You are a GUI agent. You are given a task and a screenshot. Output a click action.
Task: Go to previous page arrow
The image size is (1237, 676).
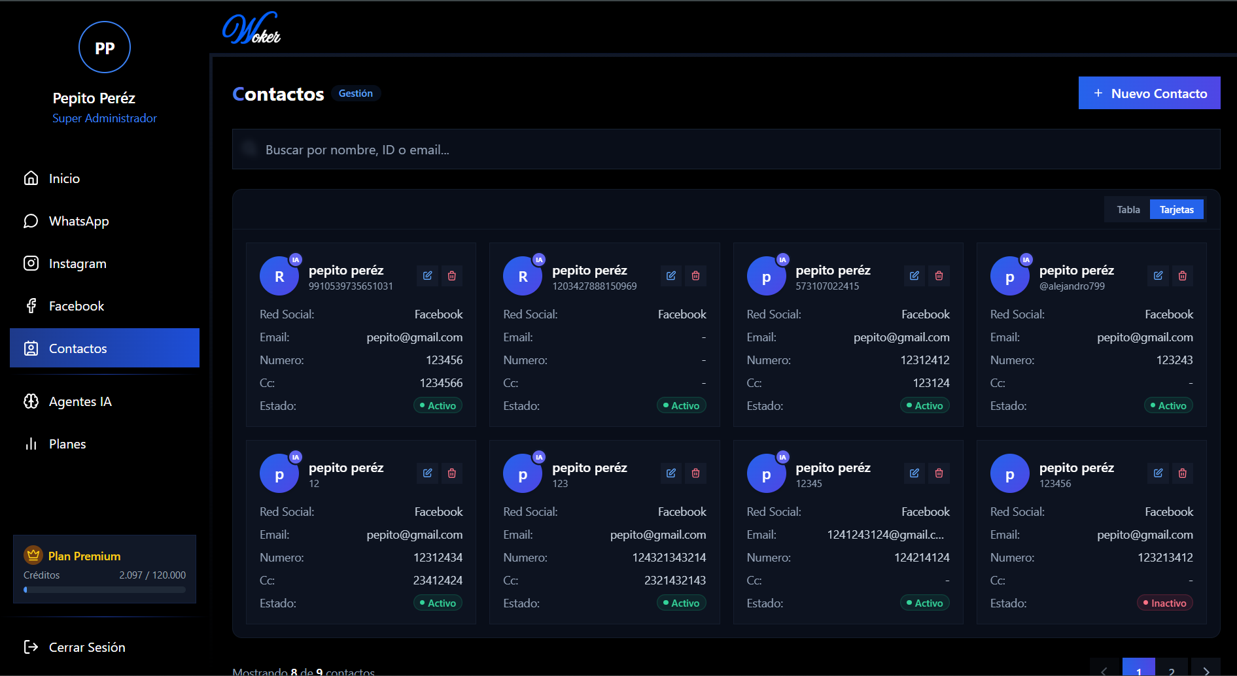(x=1105, y=669)
